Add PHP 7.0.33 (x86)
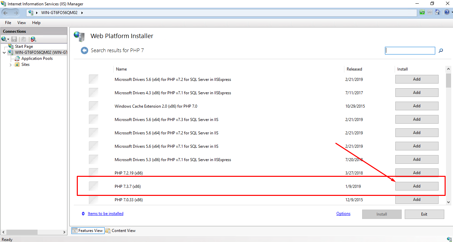This screenshot has height=242, width=453. click(x=417, y=200)
